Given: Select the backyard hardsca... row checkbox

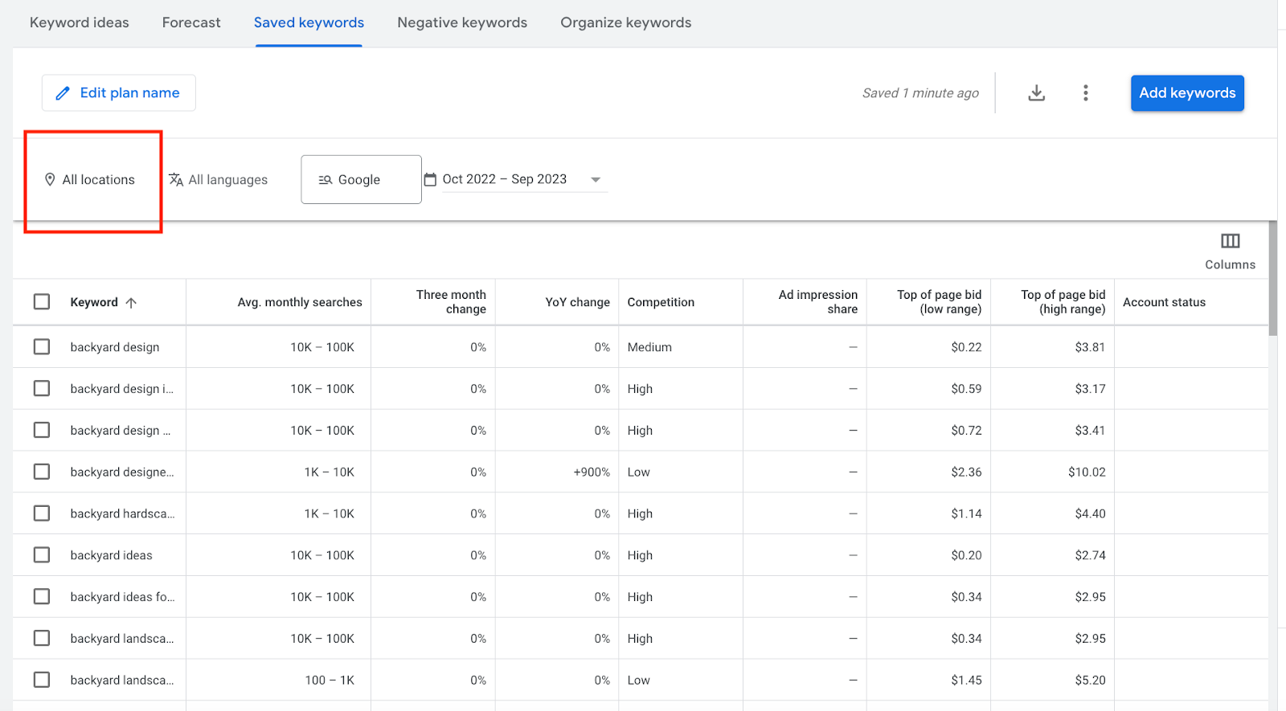Looking at the screenshot, I should [42, 513].
